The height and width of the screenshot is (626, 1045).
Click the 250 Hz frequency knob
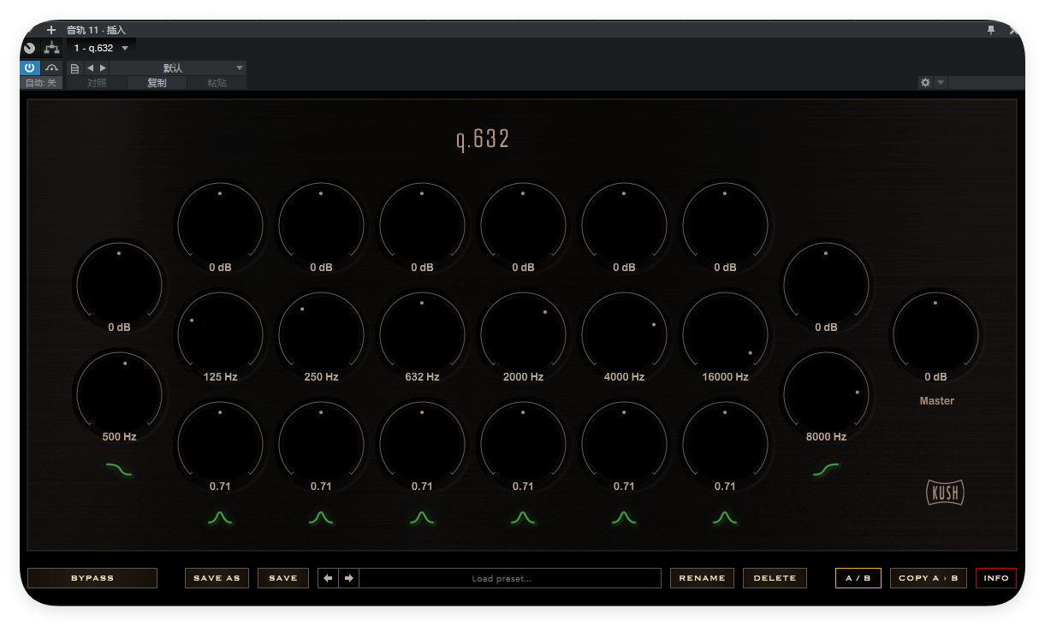tap(321, 334)
